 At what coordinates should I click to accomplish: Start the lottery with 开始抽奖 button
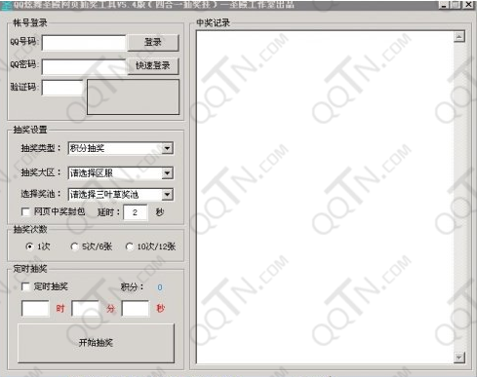pyautogui.click(x=96, y=343)
